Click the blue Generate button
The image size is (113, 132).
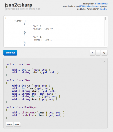10,53
